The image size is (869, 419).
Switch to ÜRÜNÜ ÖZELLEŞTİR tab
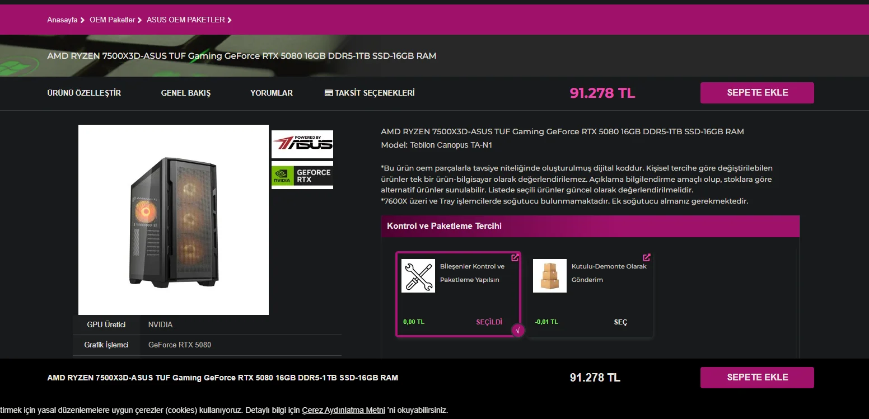coord(84,93)
